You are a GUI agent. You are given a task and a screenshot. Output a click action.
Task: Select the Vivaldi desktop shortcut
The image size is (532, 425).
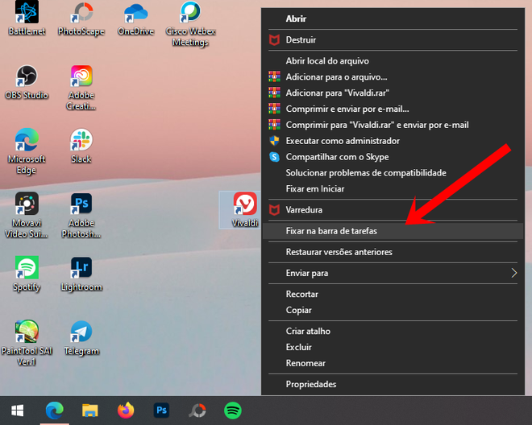point(244,210)
